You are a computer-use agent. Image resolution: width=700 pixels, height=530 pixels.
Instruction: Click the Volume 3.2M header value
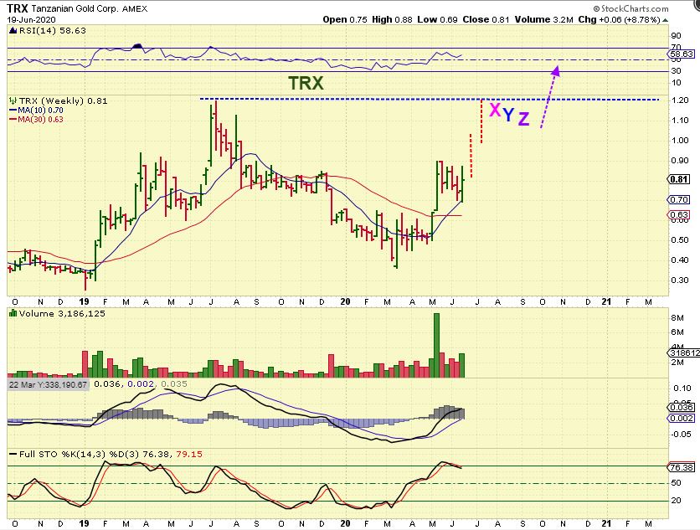pyautogui.click(x=543, y=19)
